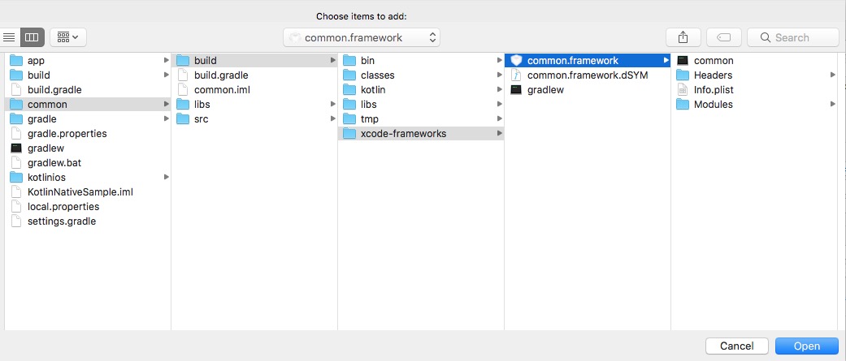This screenshot has height=361, width=846.
Task: Select common.framework.dSYM file icon
Action: click(x=516, y=75)
